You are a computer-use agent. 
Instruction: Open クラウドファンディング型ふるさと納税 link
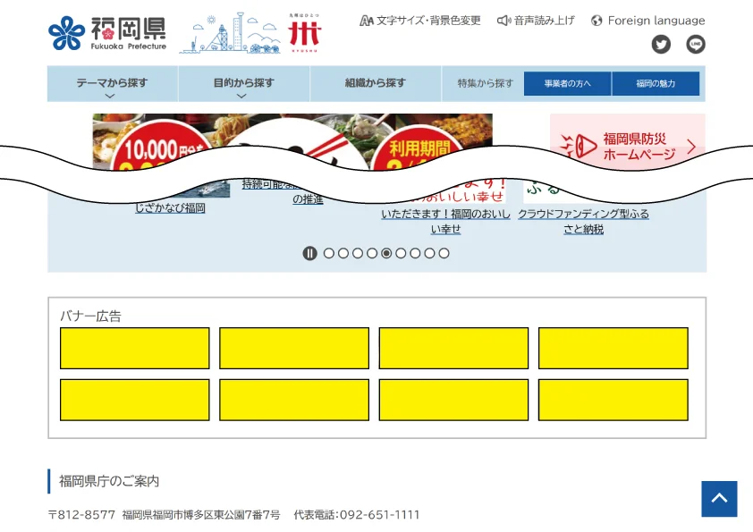583,221
